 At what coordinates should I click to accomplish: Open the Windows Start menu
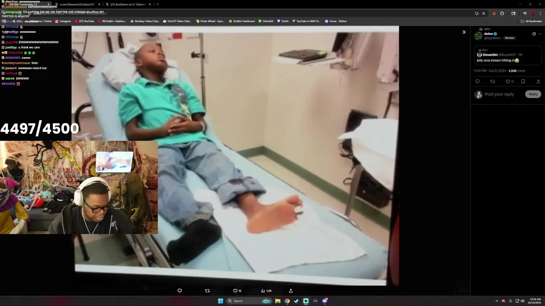pos(221,301)
